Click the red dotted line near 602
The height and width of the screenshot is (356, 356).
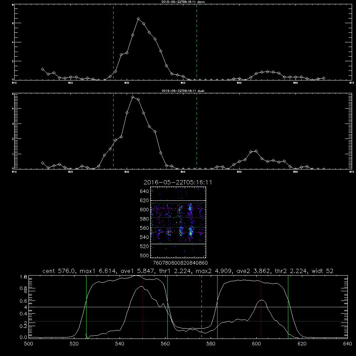pos(261,307)
